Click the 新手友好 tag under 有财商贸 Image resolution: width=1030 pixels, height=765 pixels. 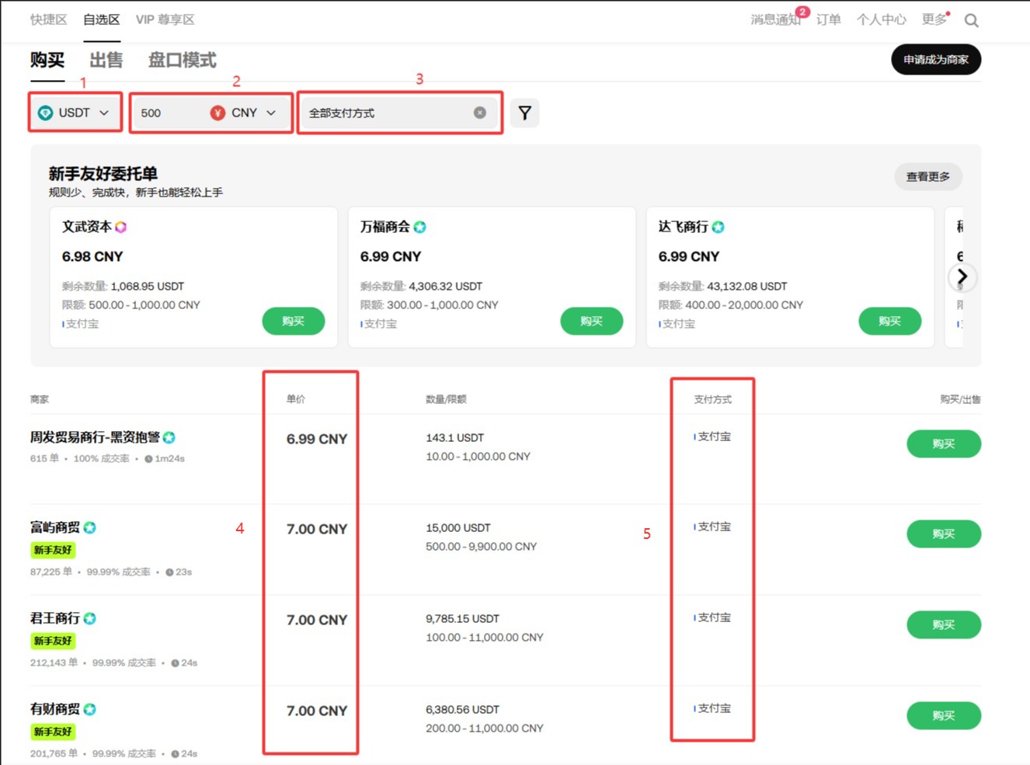[x=53, y=732]
